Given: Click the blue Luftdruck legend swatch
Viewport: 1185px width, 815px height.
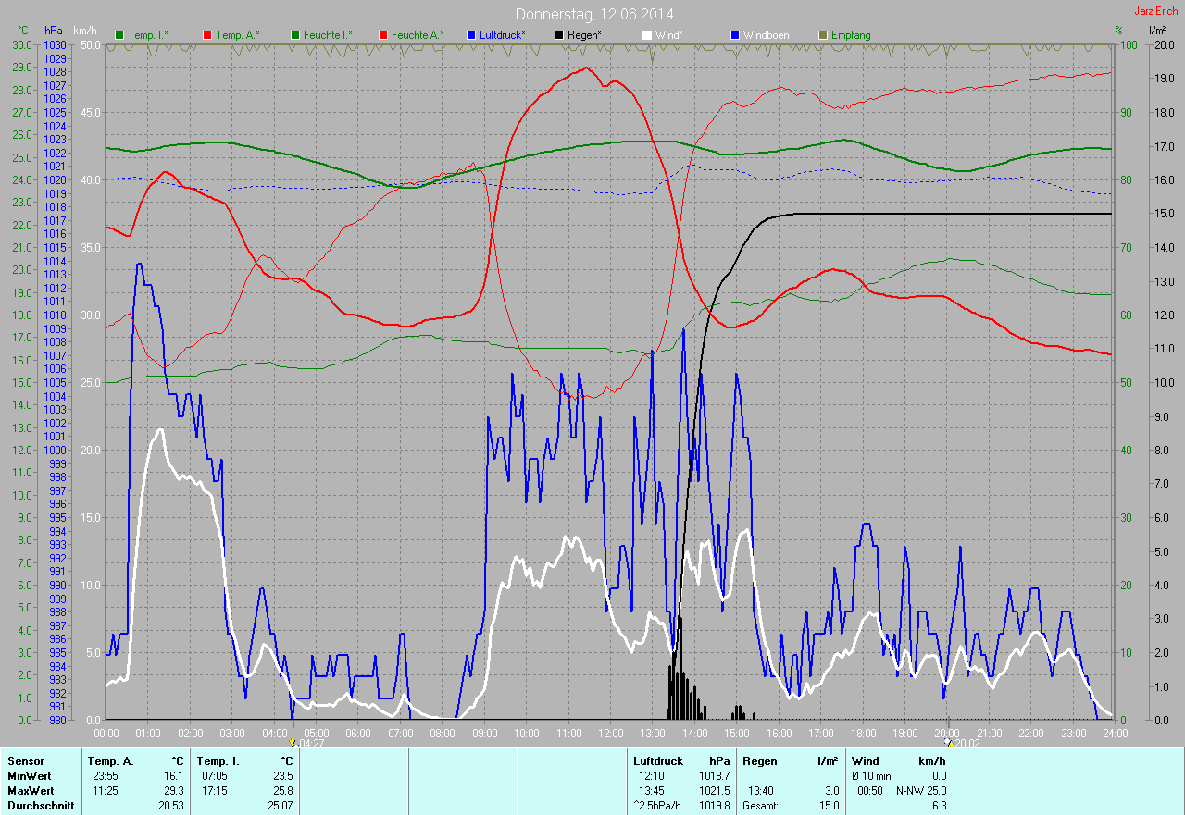Looking at the screenshot, I should point(472,35).
